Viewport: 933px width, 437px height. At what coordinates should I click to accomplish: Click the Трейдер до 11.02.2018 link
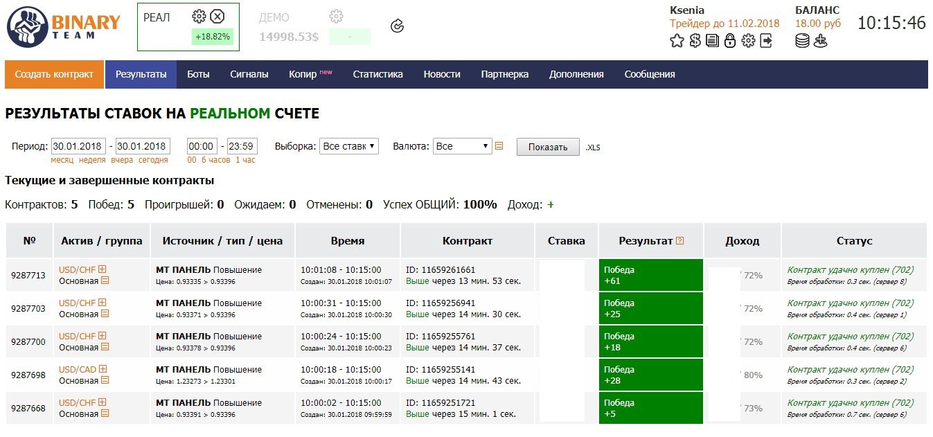pos(725,24)
